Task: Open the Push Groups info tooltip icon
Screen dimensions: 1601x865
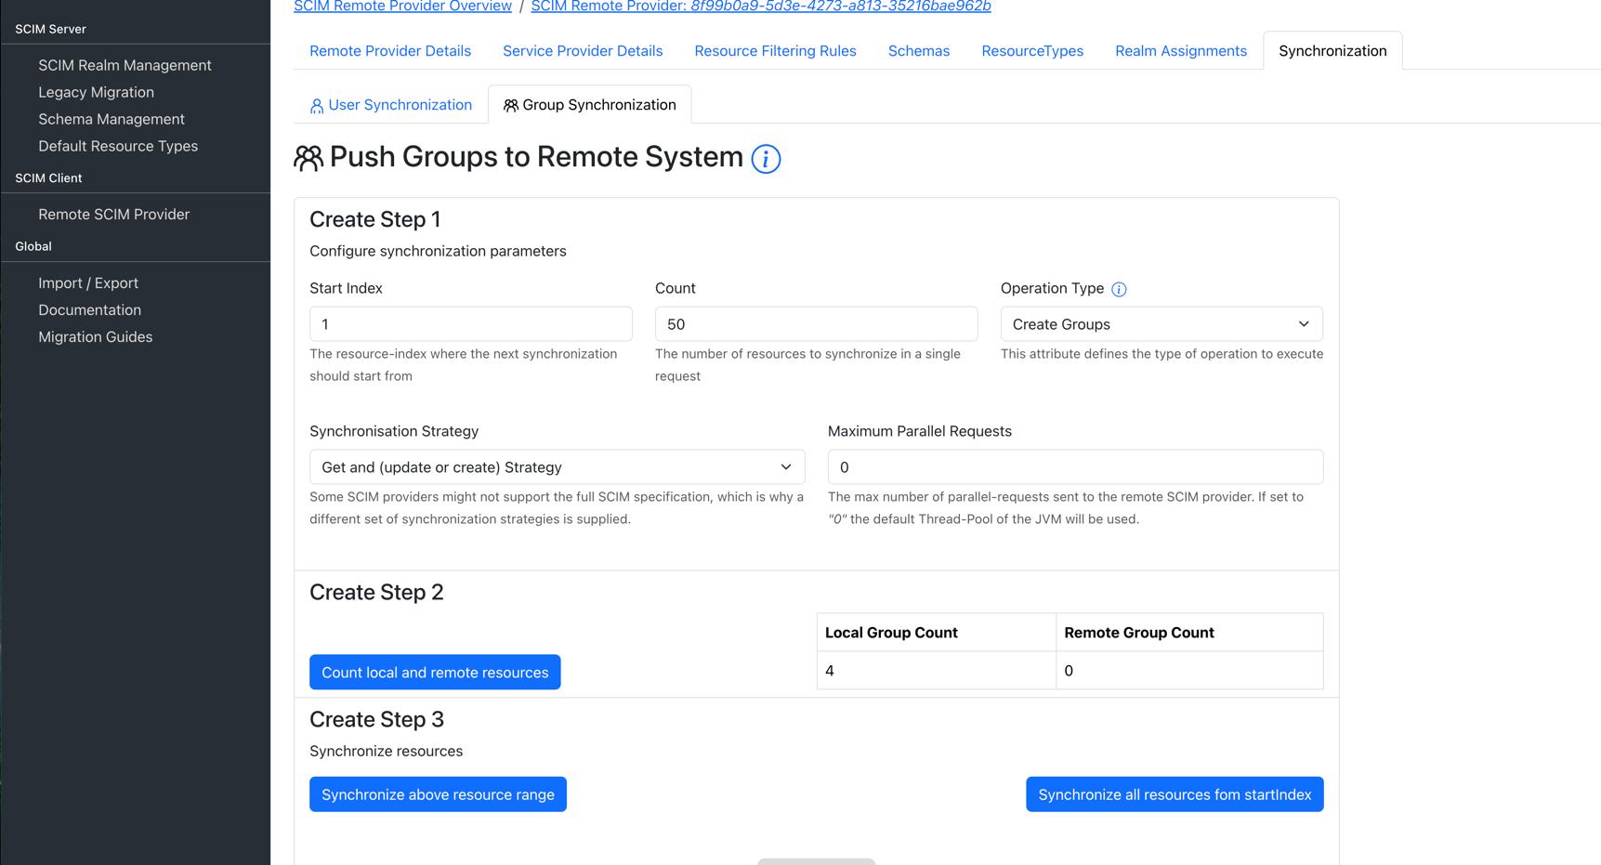Action: tap(766, 159)
